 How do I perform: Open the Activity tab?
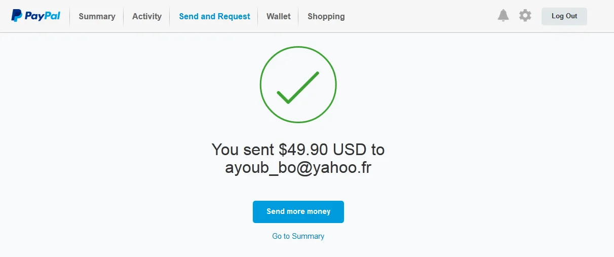(x=147, y=16)
